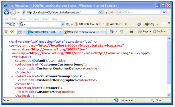Click the AstroBurn button
Image resolution: width=175 pixels, height=107 pixels.
pos(113,24)
